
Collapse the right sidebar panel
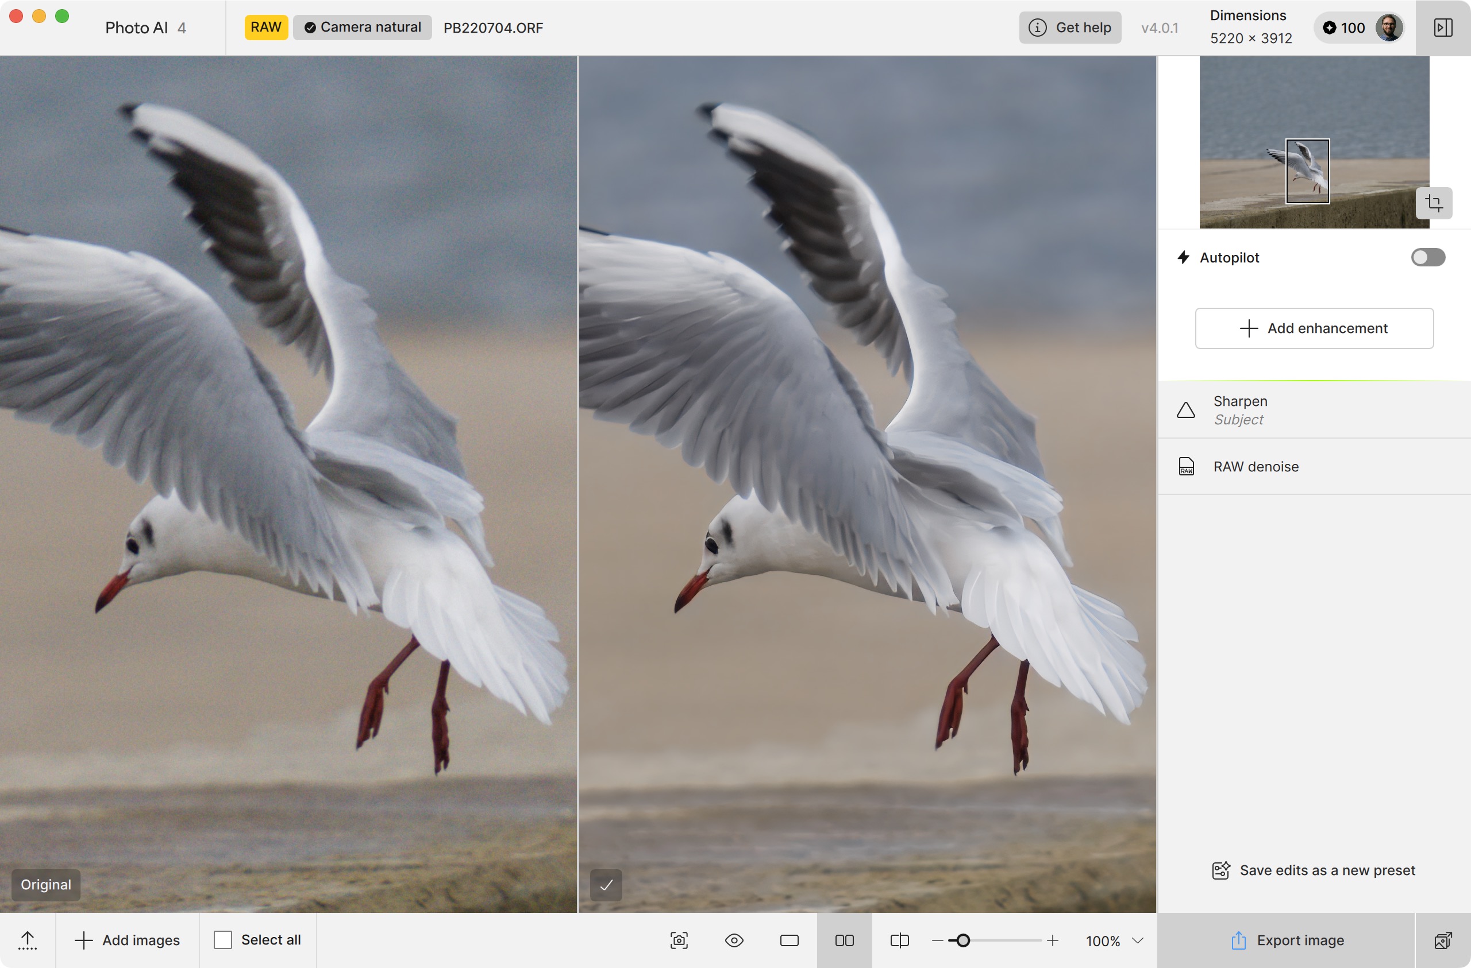click(1443, 28)
